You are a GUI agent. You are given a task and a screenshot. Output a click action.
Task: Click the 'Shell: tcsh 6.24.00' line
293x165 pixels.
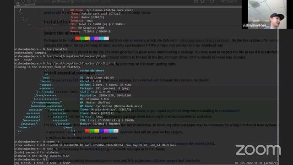pos(95,92)
